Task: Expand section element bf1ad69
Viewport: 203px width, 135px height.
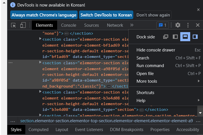Action: (x=40, y=39)
